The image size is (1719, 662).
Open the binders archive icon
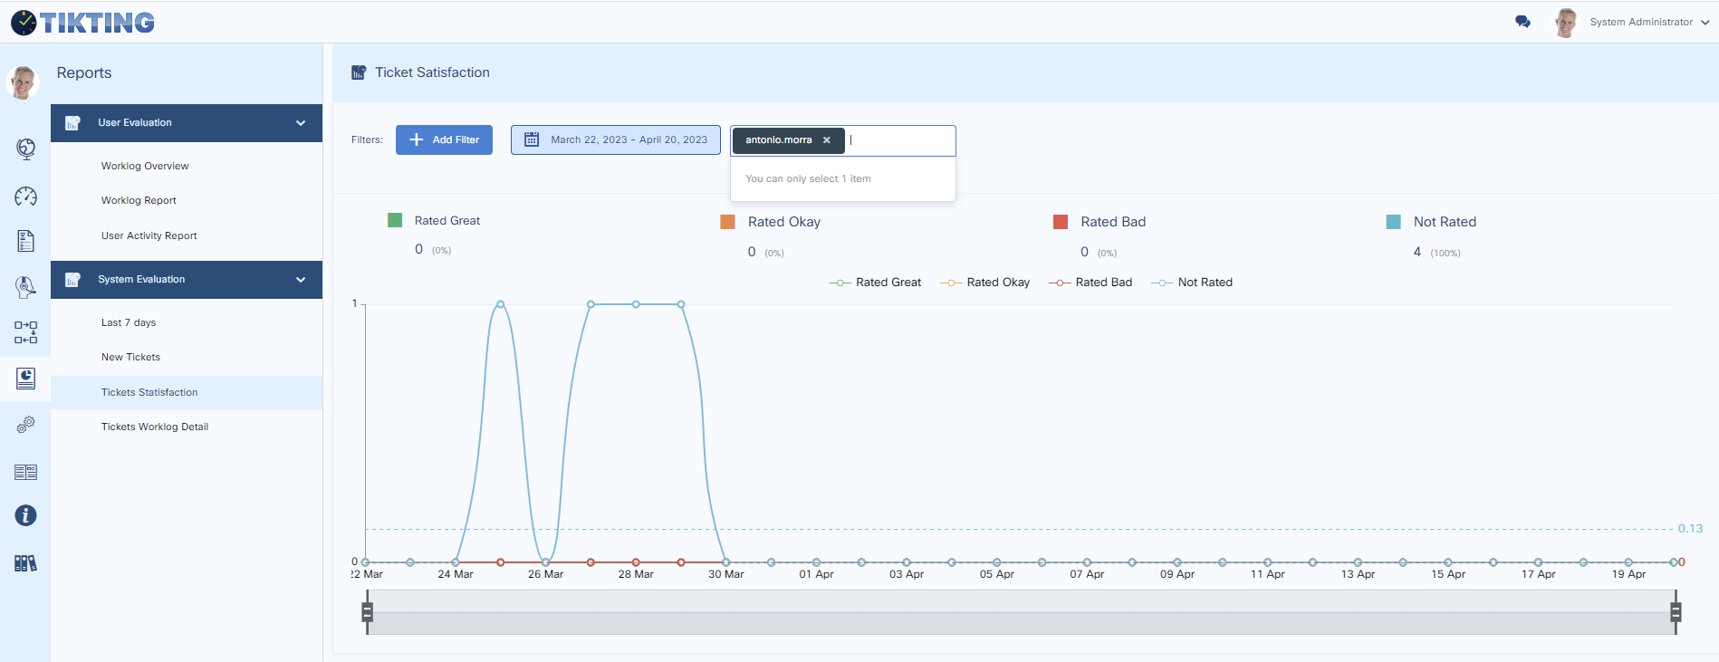(x=25, y=563)
